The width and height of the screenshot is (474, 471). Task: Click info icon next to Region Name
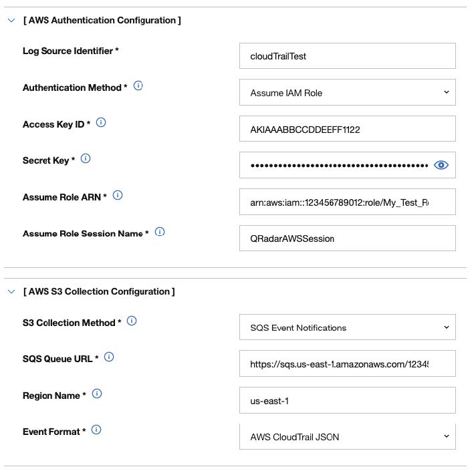96,394
